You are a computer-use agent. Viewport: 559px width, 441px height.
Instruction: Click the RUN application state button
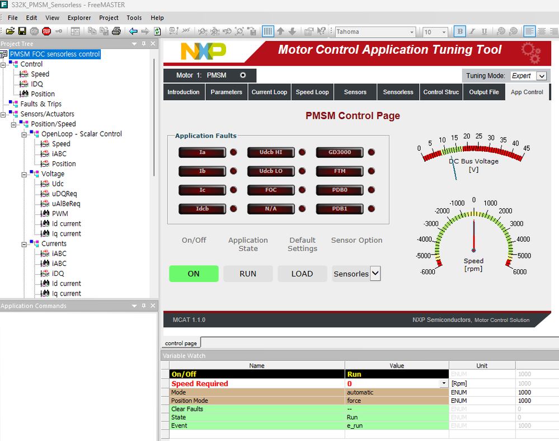tap(248, 274)
